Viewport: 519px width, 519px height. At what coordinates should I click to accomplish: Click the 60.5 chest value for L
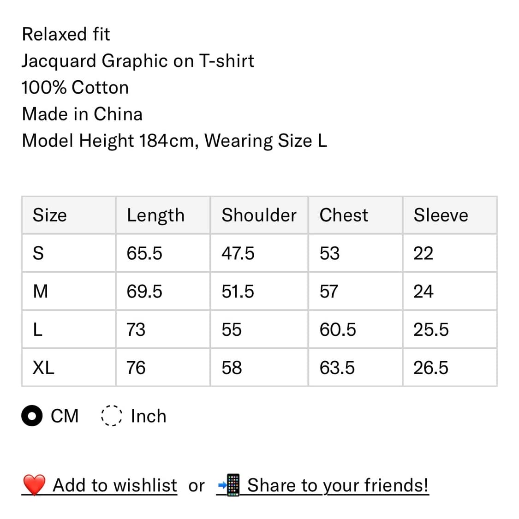pyautogui.click(x=356, y=329)
